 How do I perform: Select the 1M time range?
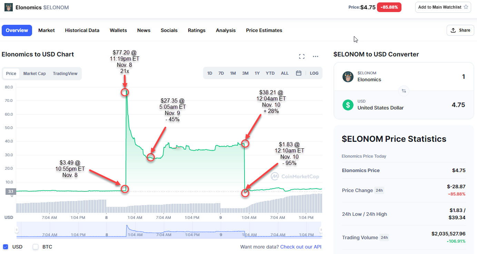pos(233,73)
